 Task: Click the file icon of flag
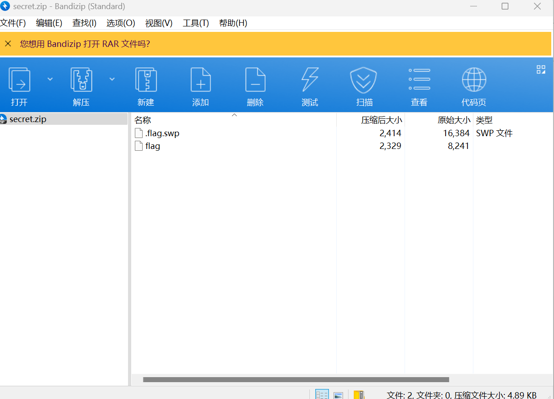pos(139,146)
